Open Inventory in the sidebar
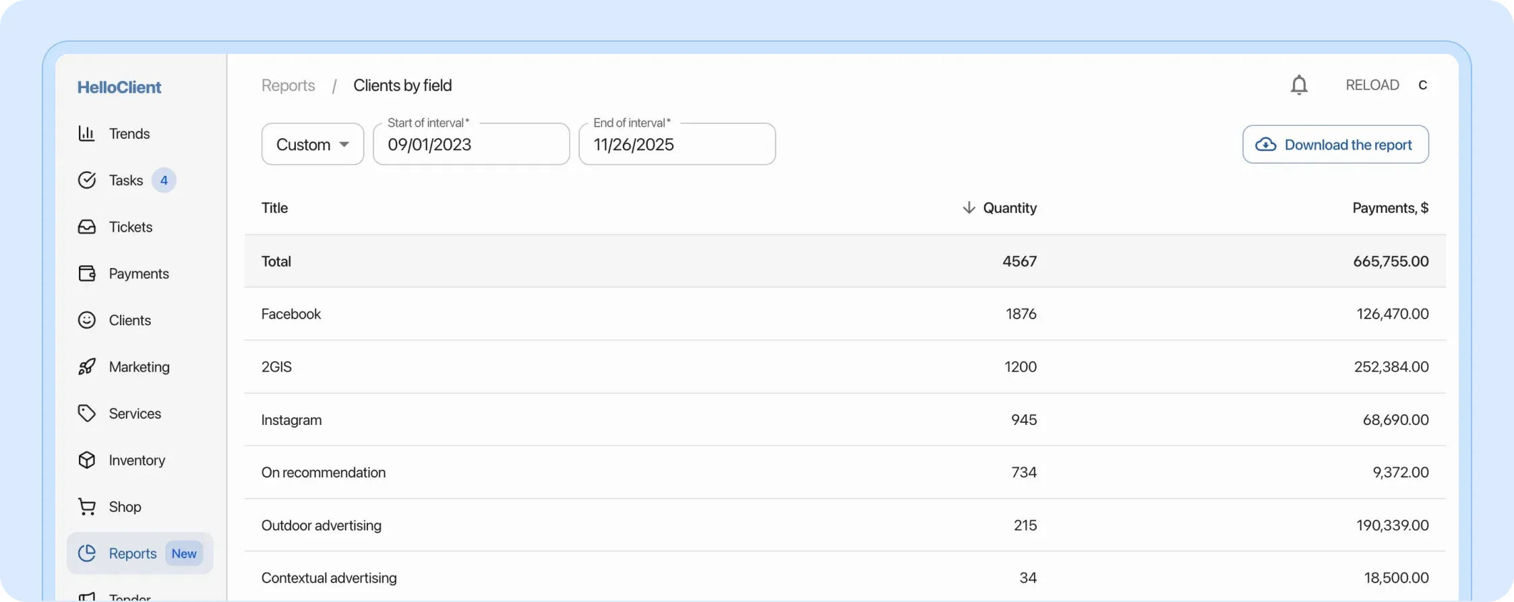This screenshot has width=1514, height=602. (137, 460)
